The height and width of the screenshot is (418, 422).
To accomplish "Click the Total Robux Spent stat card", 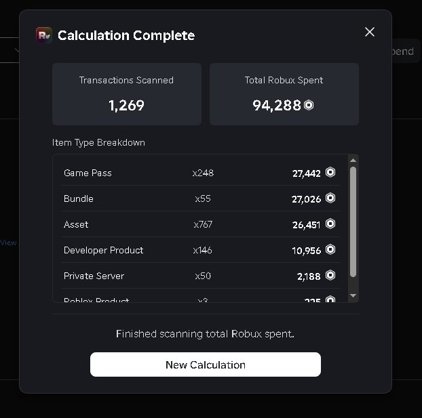I will [284, 94].
